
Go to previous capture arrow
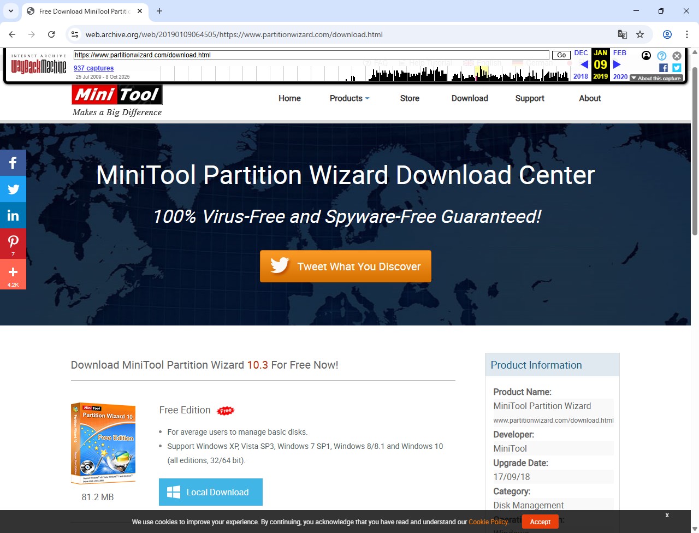coord(584,64)
